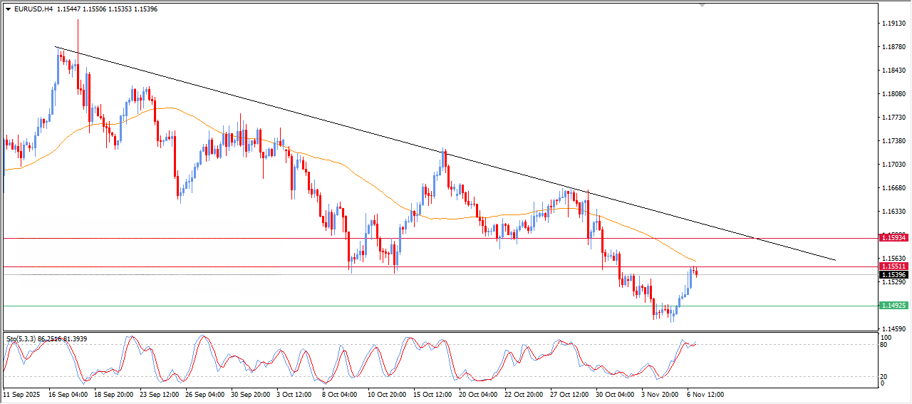Select the red 1.15934 price label
Image resolution: width=912 pixels, height=404 pixels.
point(893,237)
